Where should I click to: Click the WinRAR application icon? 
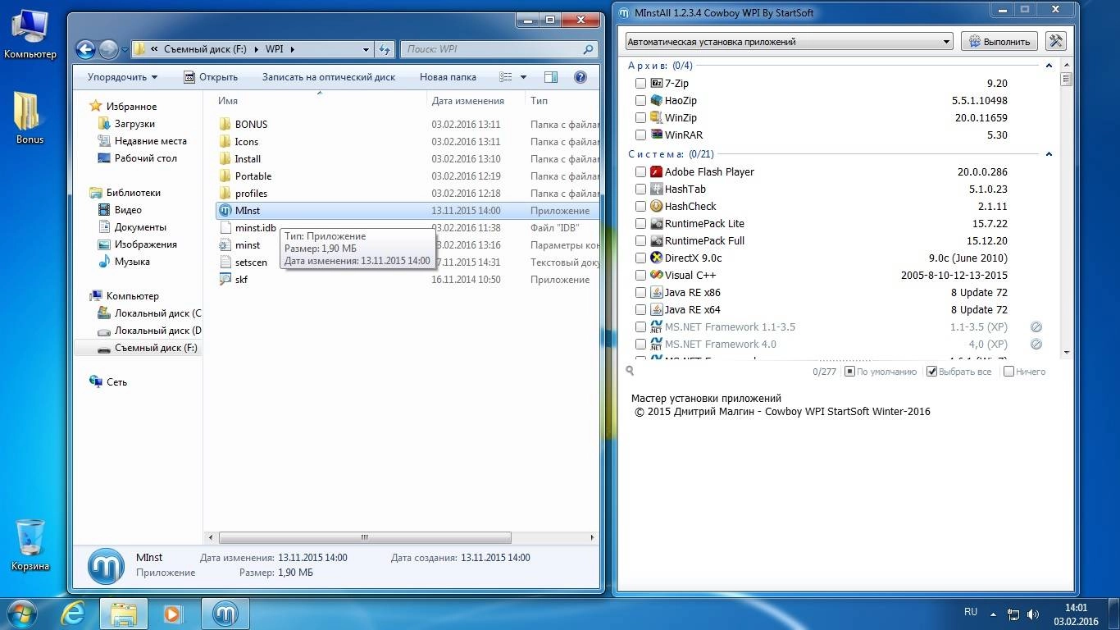[657, 135]
